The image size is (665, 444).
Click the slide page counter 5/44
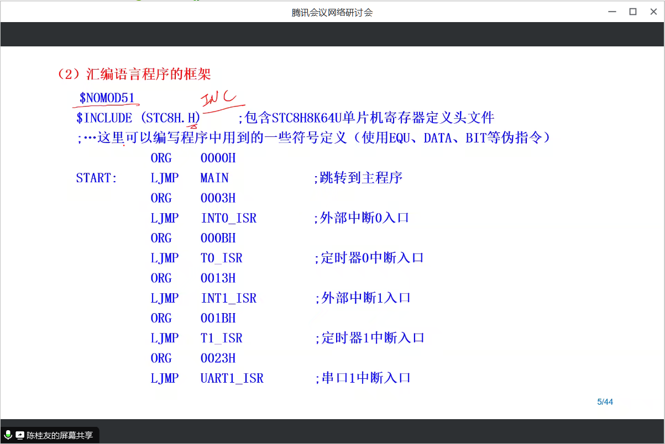[x=605, y=402]
